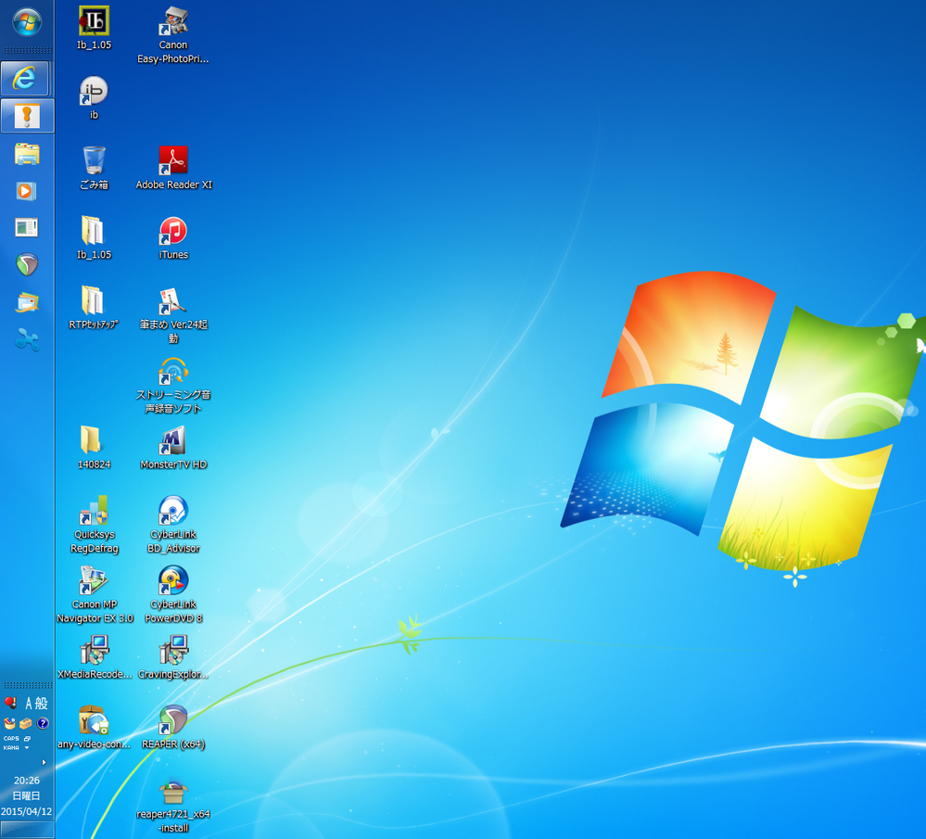Change IME conversion mode '般'
Viewport: 926px width, 839px height.
point(42,703)
